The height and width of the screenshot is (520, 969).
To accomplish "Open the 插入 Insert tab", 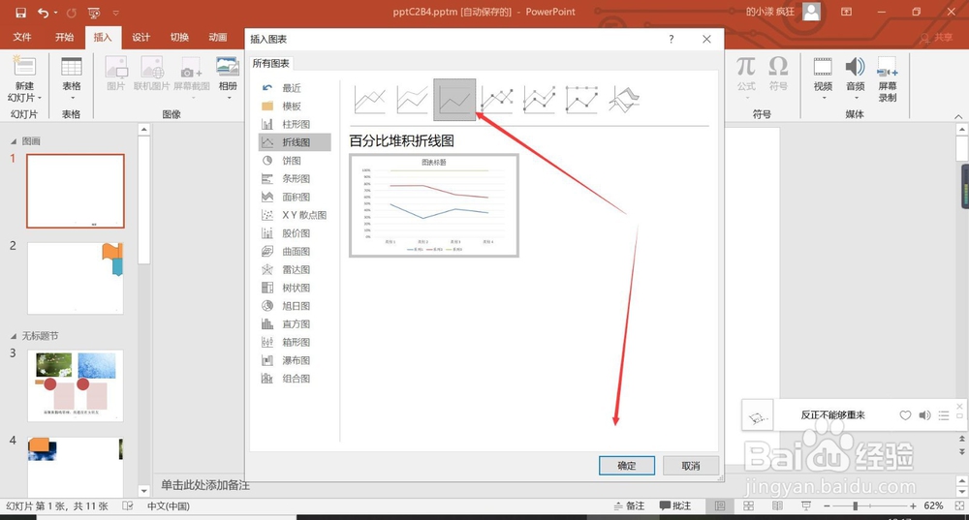I will click(x=103, y=37).
